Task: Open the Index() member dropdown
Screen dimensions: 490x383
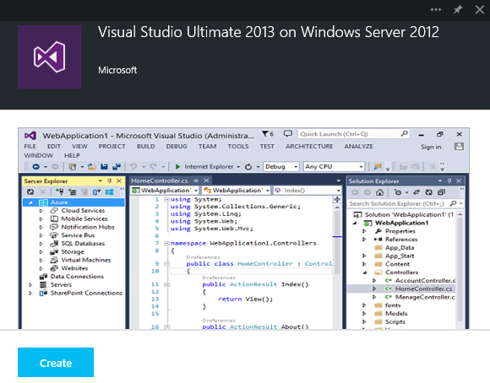Action: (308, 190)
